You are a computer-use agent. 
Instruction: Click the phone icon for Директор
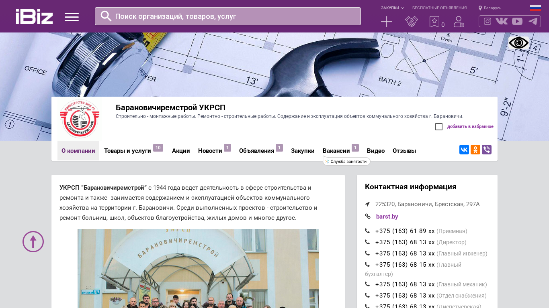click(367, 242)
